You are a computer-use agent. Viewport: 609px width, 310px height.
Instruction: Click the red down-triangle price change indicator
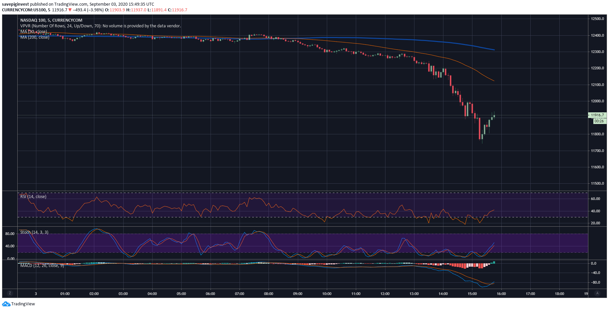70,10
